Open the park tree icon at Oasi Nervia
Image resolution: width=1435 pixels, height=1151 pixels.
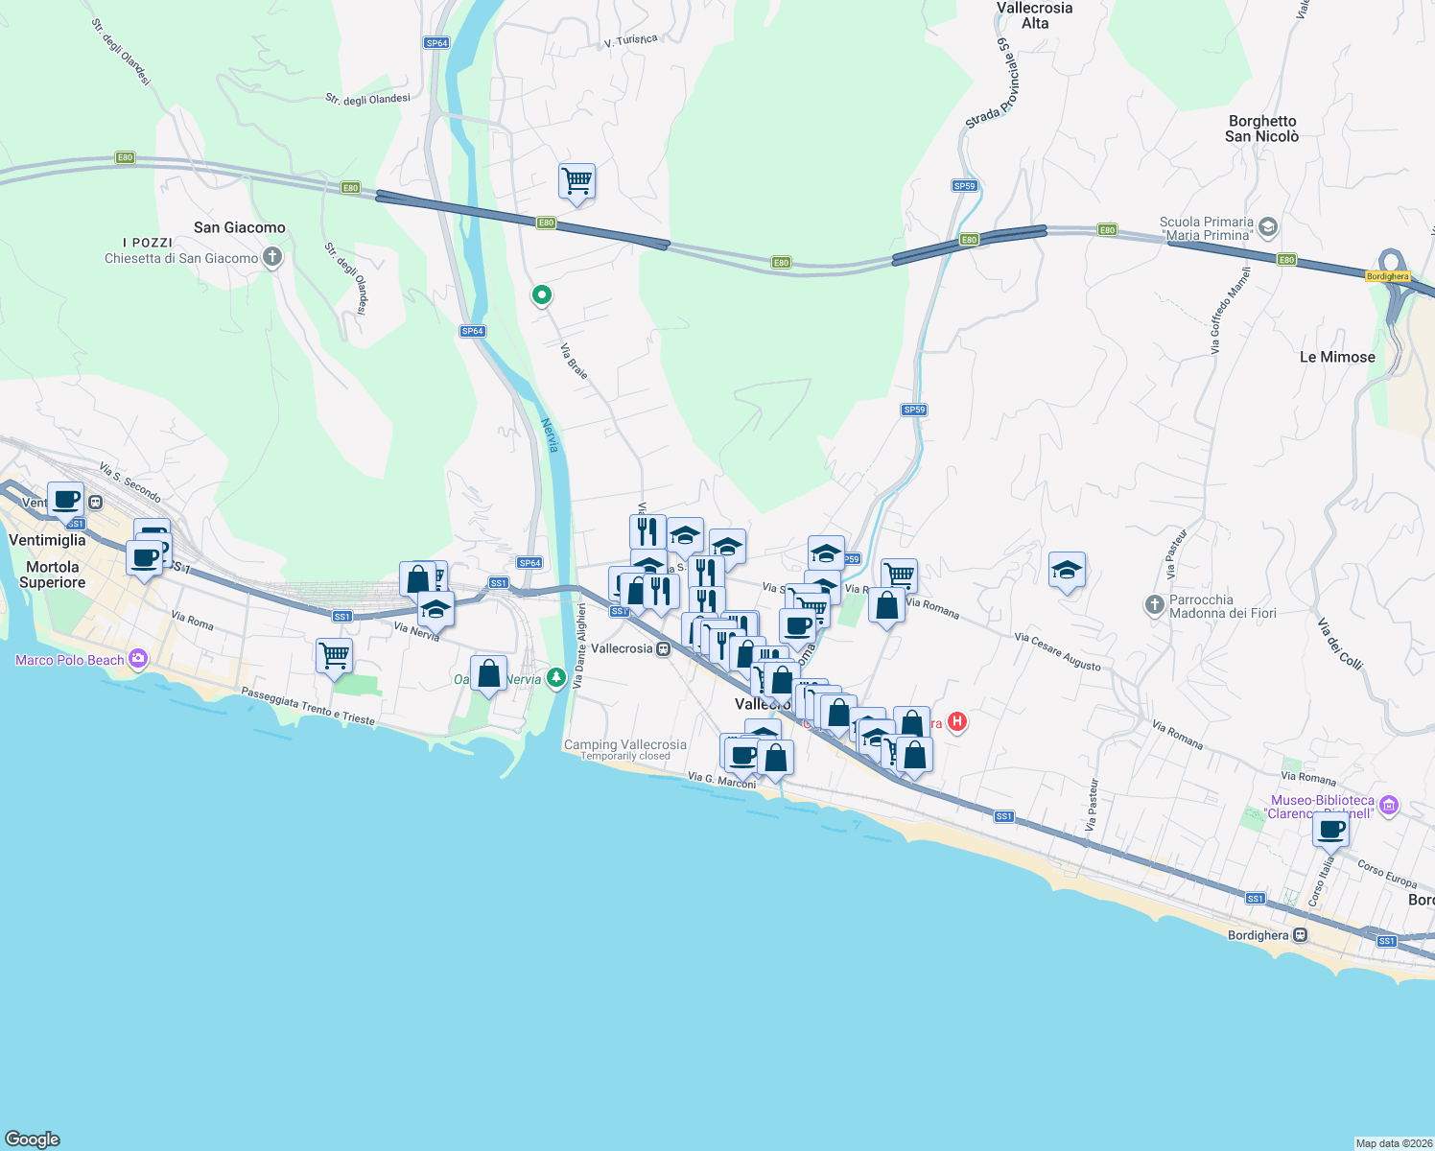coord(555,677)
